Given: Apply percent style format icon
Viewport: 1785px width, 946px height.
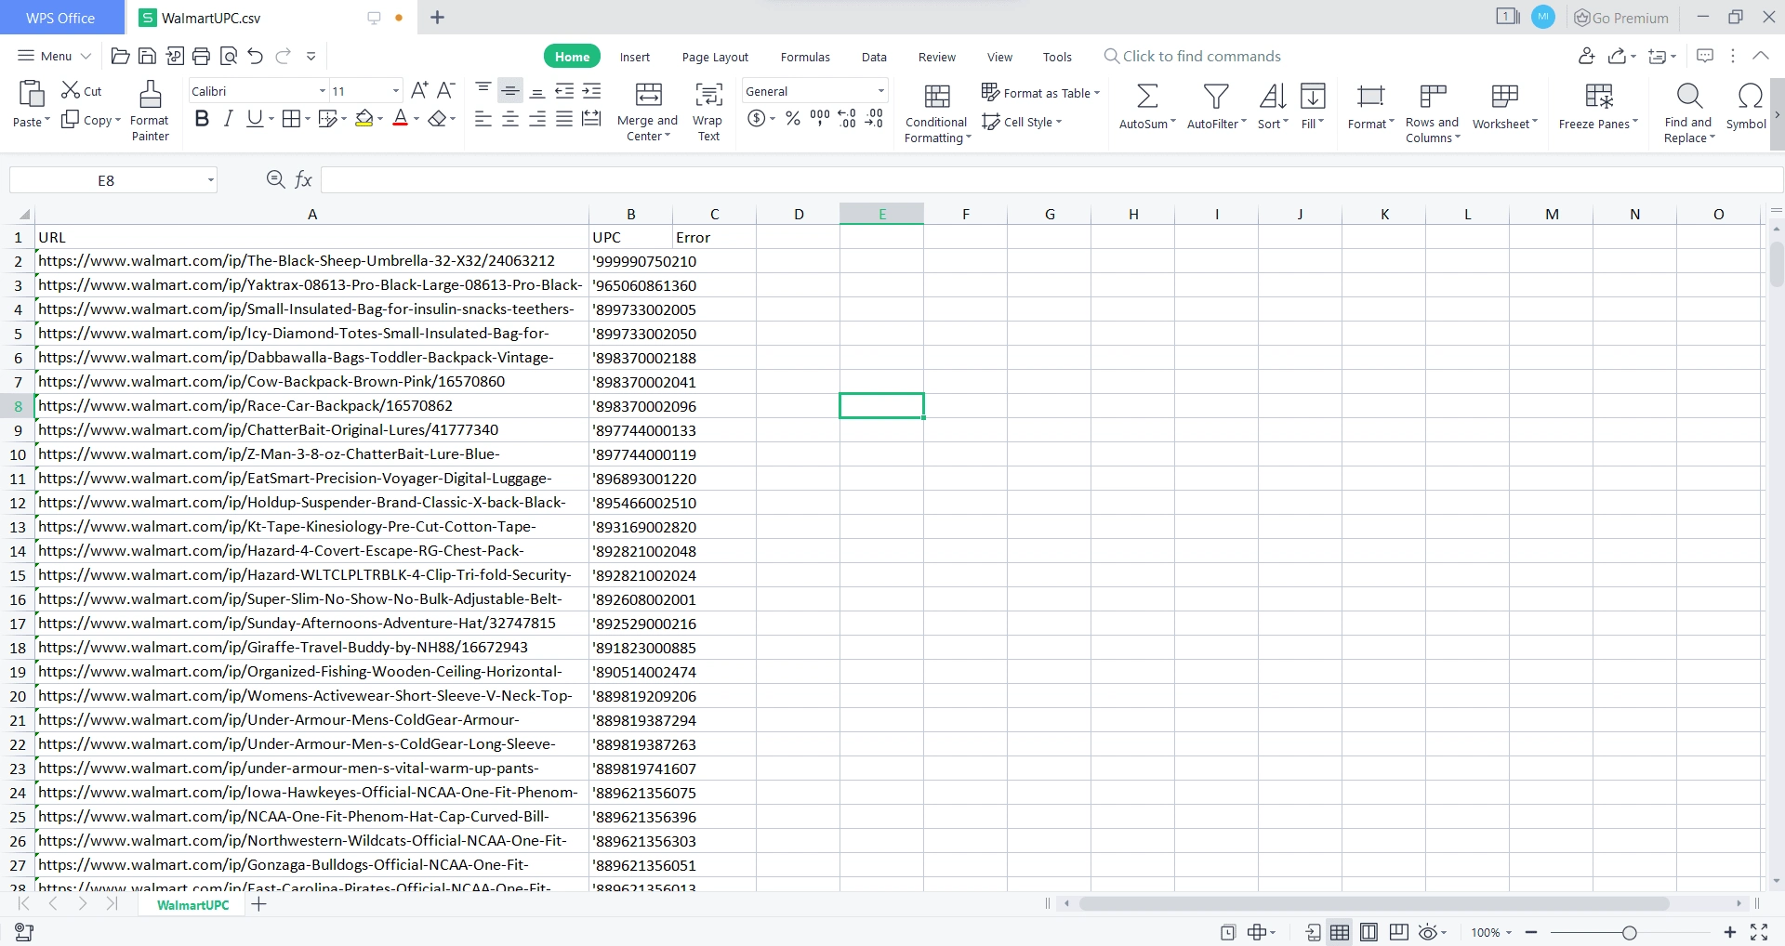Looking at the screenshot, I should click(793, 118).
